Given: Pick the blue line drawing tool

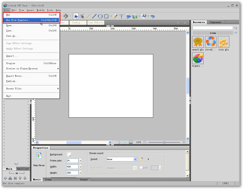Looking at the screenshot, I should coord(94,16).
